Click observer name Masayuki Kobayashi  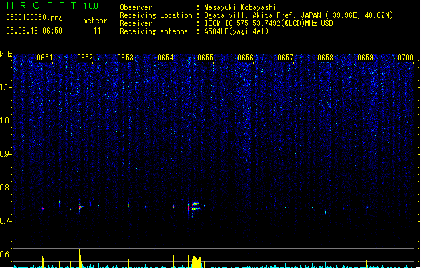pos(240,7)
